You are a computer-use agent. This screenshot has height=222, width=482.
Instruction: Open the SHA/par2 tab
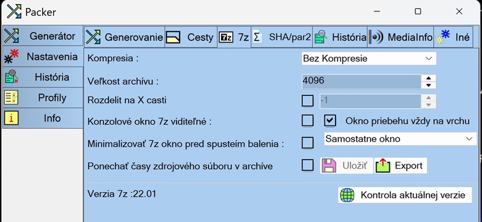(x=282, y=37)
